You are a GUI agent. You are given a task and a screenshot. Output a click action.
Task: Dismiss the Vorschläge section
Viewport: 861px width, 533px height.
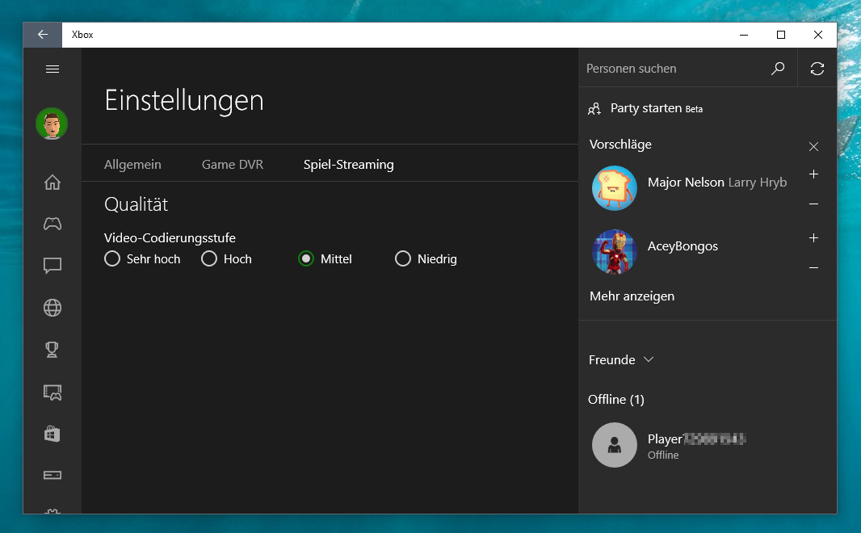[x=814, y=146]
